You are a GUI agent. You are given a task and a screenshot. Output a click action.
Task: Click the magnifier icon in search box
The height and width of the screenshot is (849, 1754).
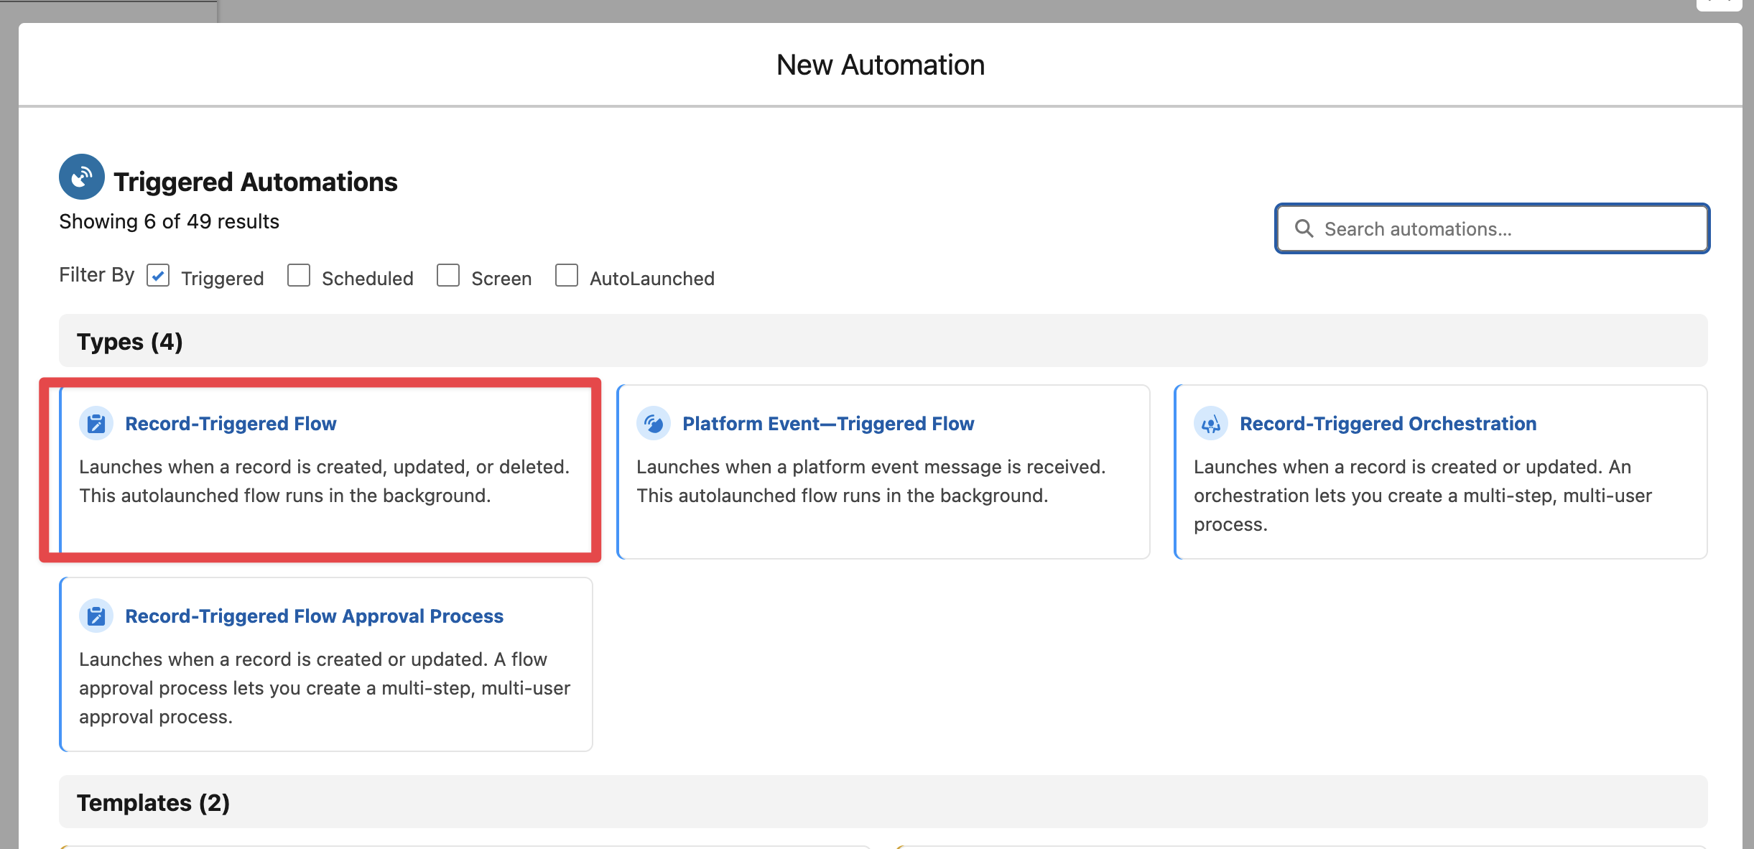click(1304, 228)
